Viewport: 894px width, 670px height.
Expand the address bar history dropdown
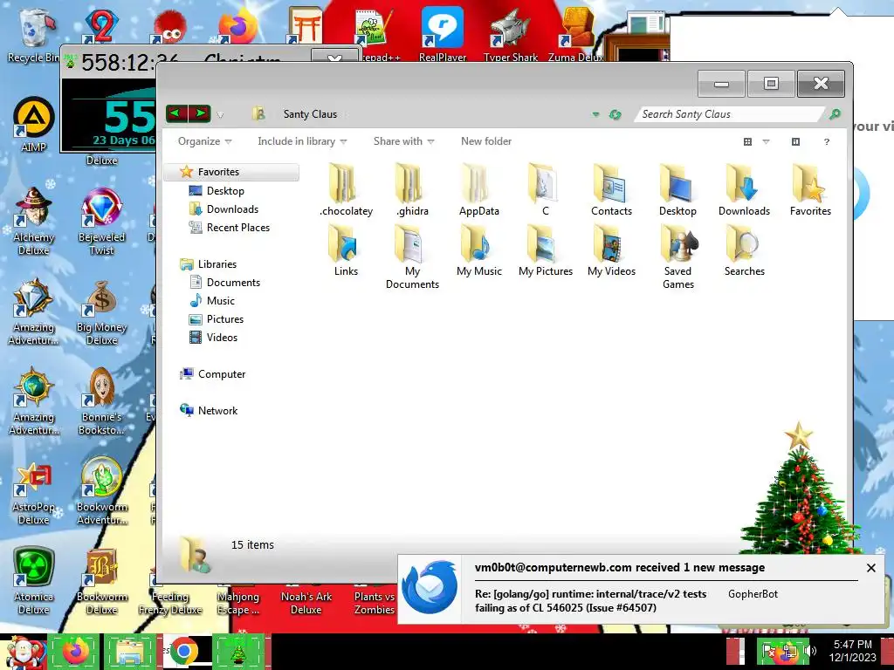[595, 114]
